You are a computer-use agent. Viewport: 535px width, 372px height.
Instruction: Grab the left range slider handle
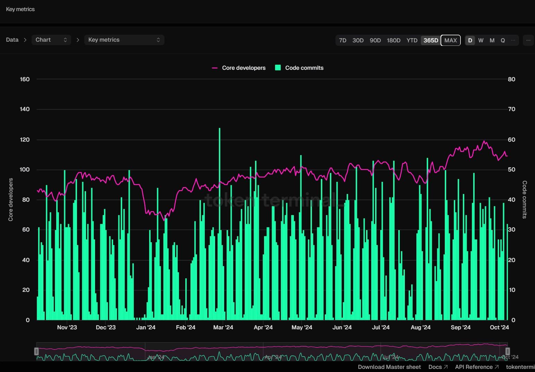(36, 352)
